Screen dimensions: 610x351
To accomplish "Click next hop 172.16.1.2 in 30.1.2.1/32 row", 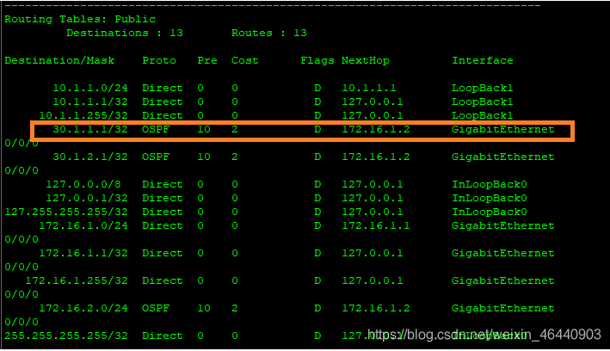I will 376,157.
